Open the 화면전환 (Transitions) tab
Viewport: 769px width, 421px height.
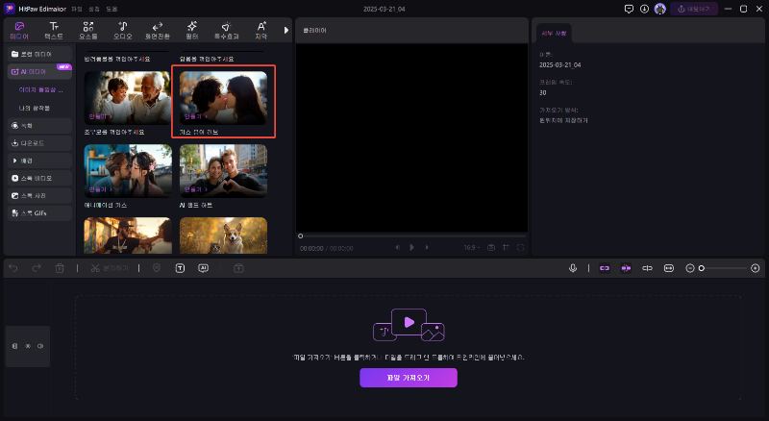pyautogui.click(x=158, y=31)
